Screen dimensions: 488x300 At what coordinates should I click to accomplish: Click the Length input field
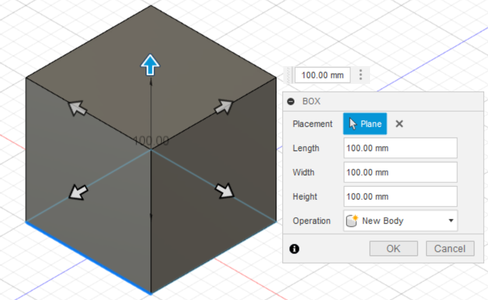tap(400, 148)
